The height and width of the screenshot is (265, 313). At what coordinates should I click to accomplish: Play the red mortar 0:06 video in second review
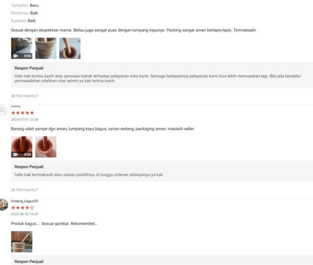[x=21, y=147]
